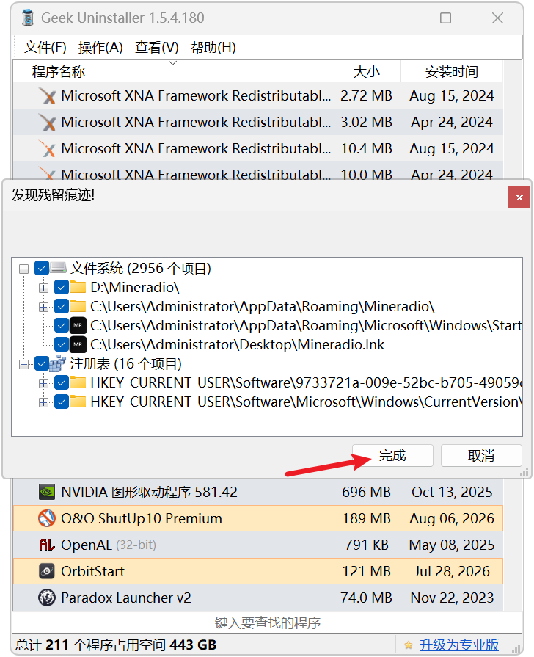Click the 完成 button
534x657 pixels.
click(392, 455)
